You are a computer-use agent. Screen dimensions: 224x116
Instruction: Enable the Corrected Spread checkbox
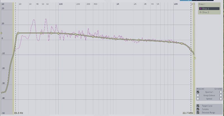(221, 99)
